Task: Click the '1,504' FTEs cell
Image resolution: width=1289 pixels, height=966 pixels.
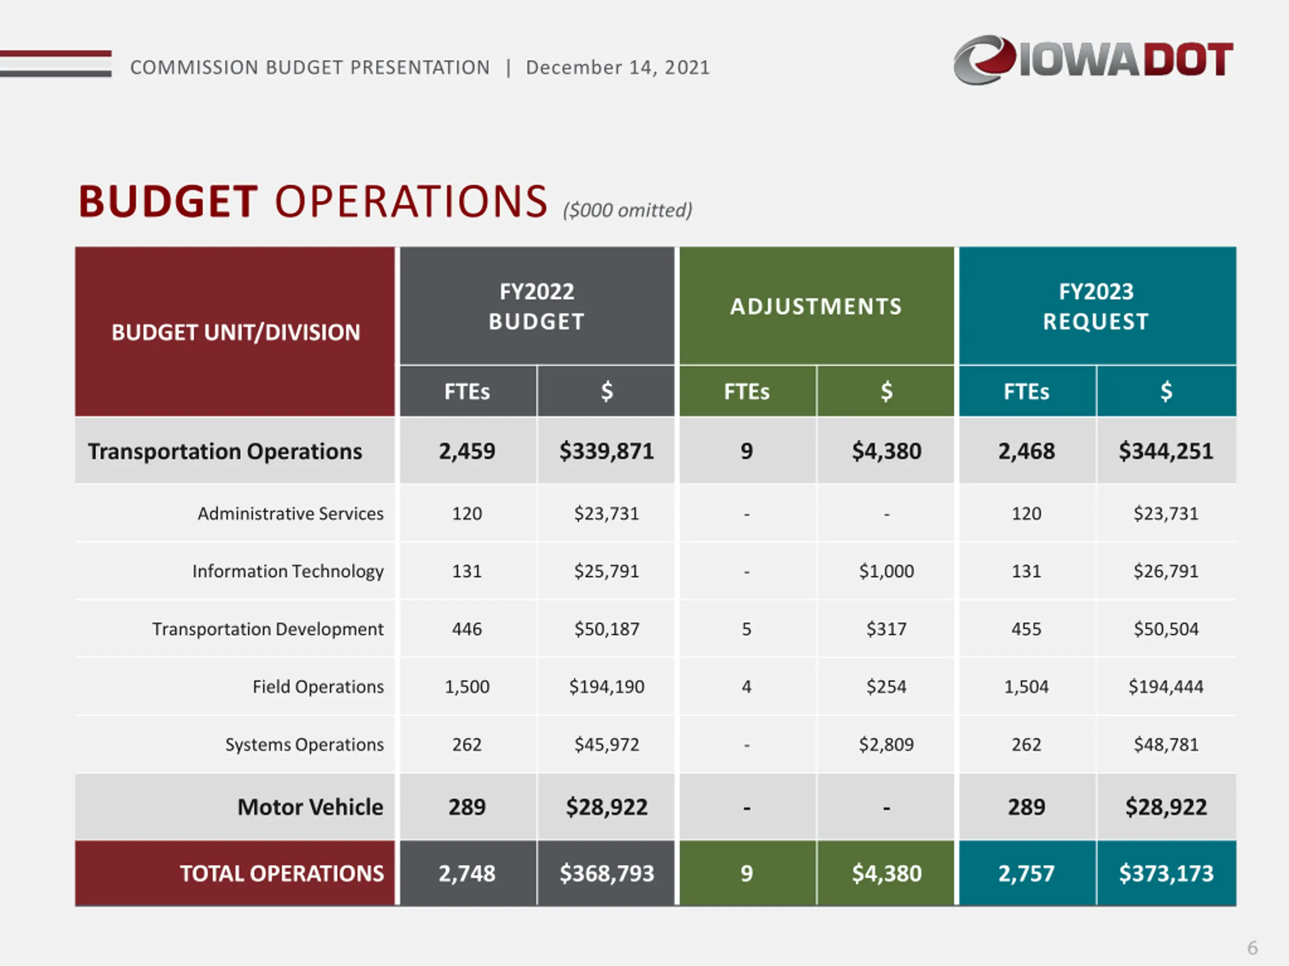Action: click(1027, 686)
